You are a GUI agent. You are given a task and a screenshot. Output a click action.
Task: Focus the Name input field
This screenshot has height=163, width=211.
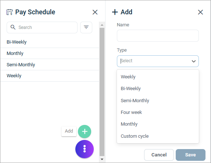click(158, 36)
